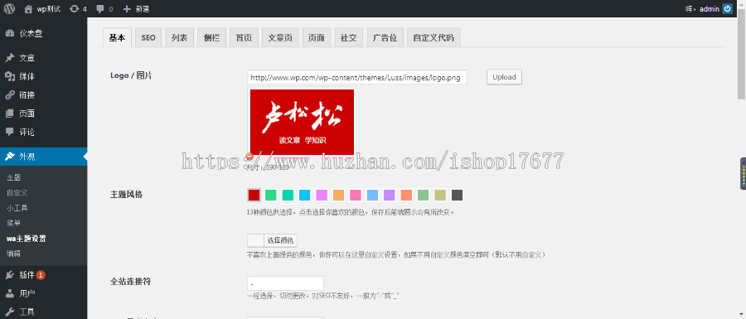Open the 小工具 submenu item
The image size is (746, 319).
click(x=17, y=208)
